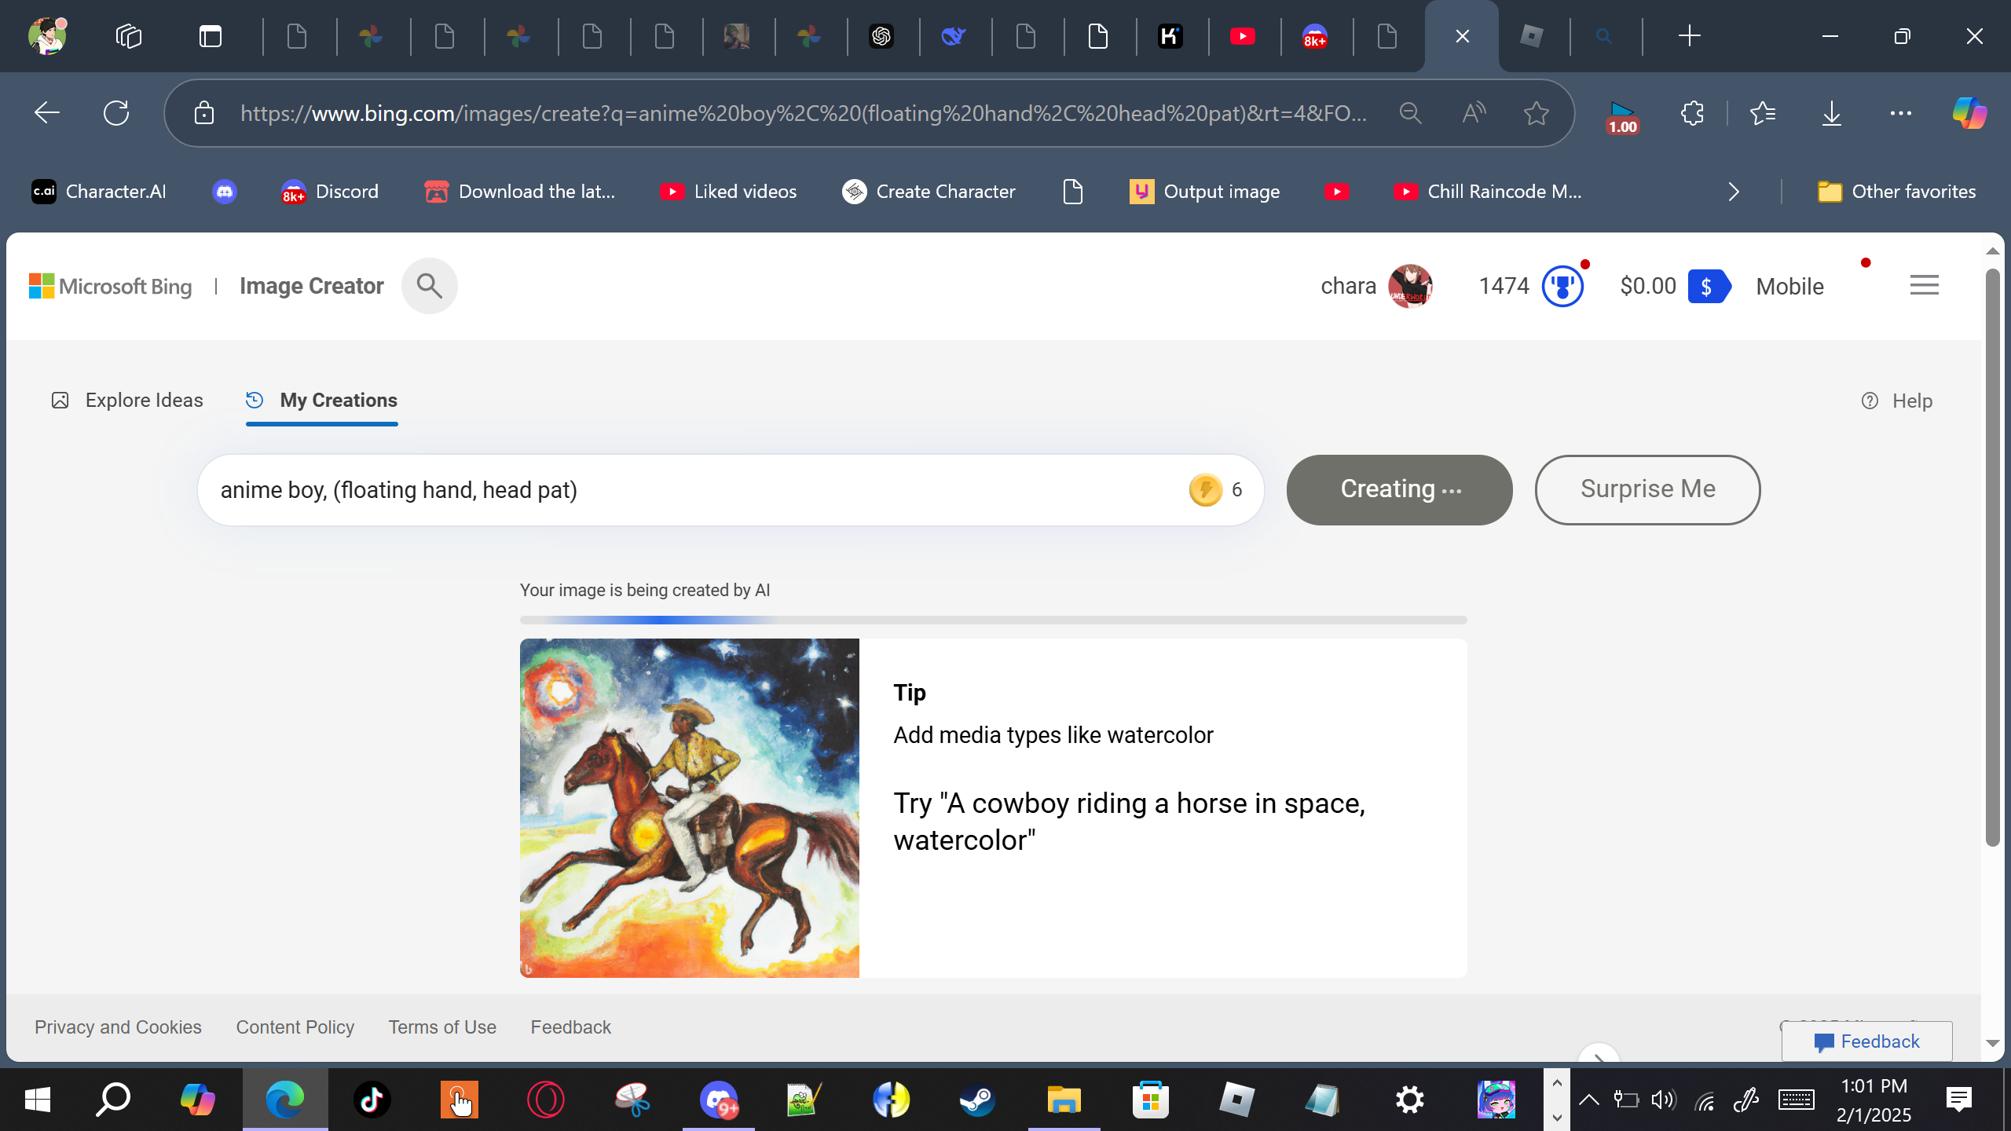The width and height of the screenshot is (2011, 1131).
Task: Expand more favorites bar chevron
Action: (1734, 192)
